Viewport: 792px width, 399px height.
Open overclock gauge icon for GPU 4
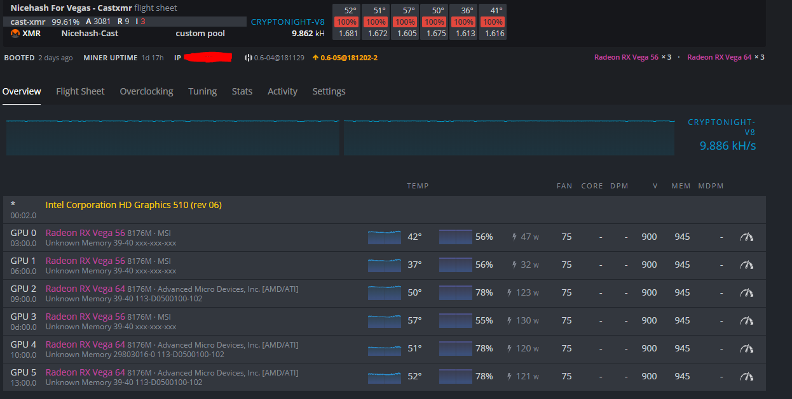click(x=747, y=349)
